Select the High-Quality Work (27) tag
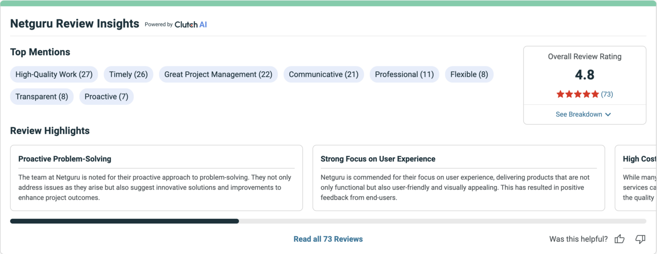Screen dimensions: 657x254 (54, 74)
